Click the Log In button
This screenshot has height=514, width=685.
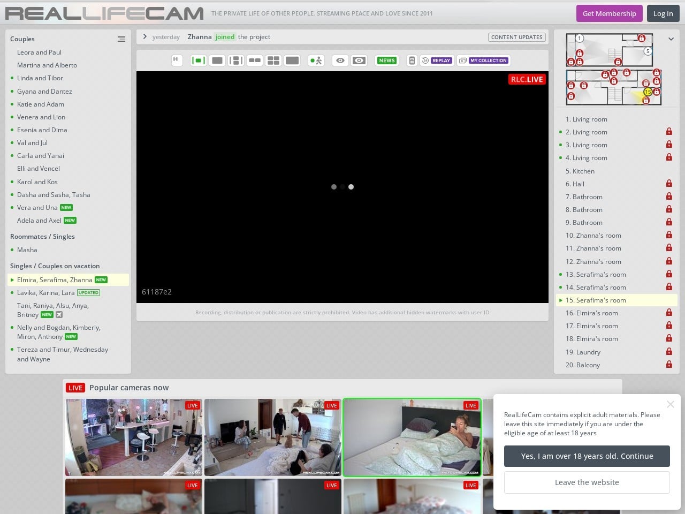tap(663, 13)
